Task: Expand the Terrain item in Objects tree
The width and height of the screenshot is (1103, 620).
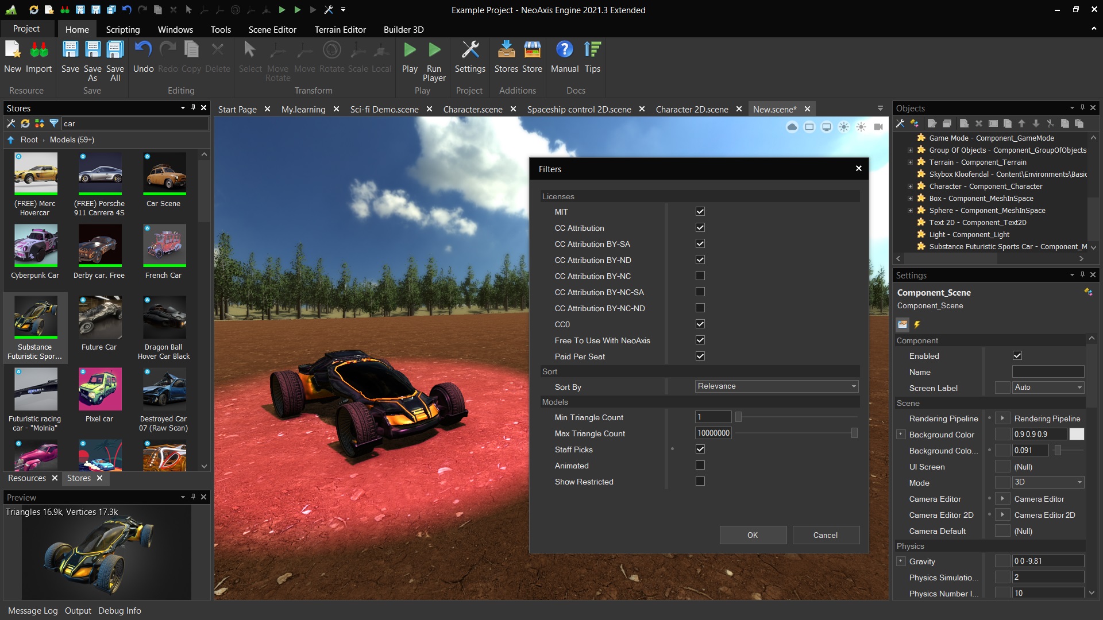Action: [x=910, y=162]
